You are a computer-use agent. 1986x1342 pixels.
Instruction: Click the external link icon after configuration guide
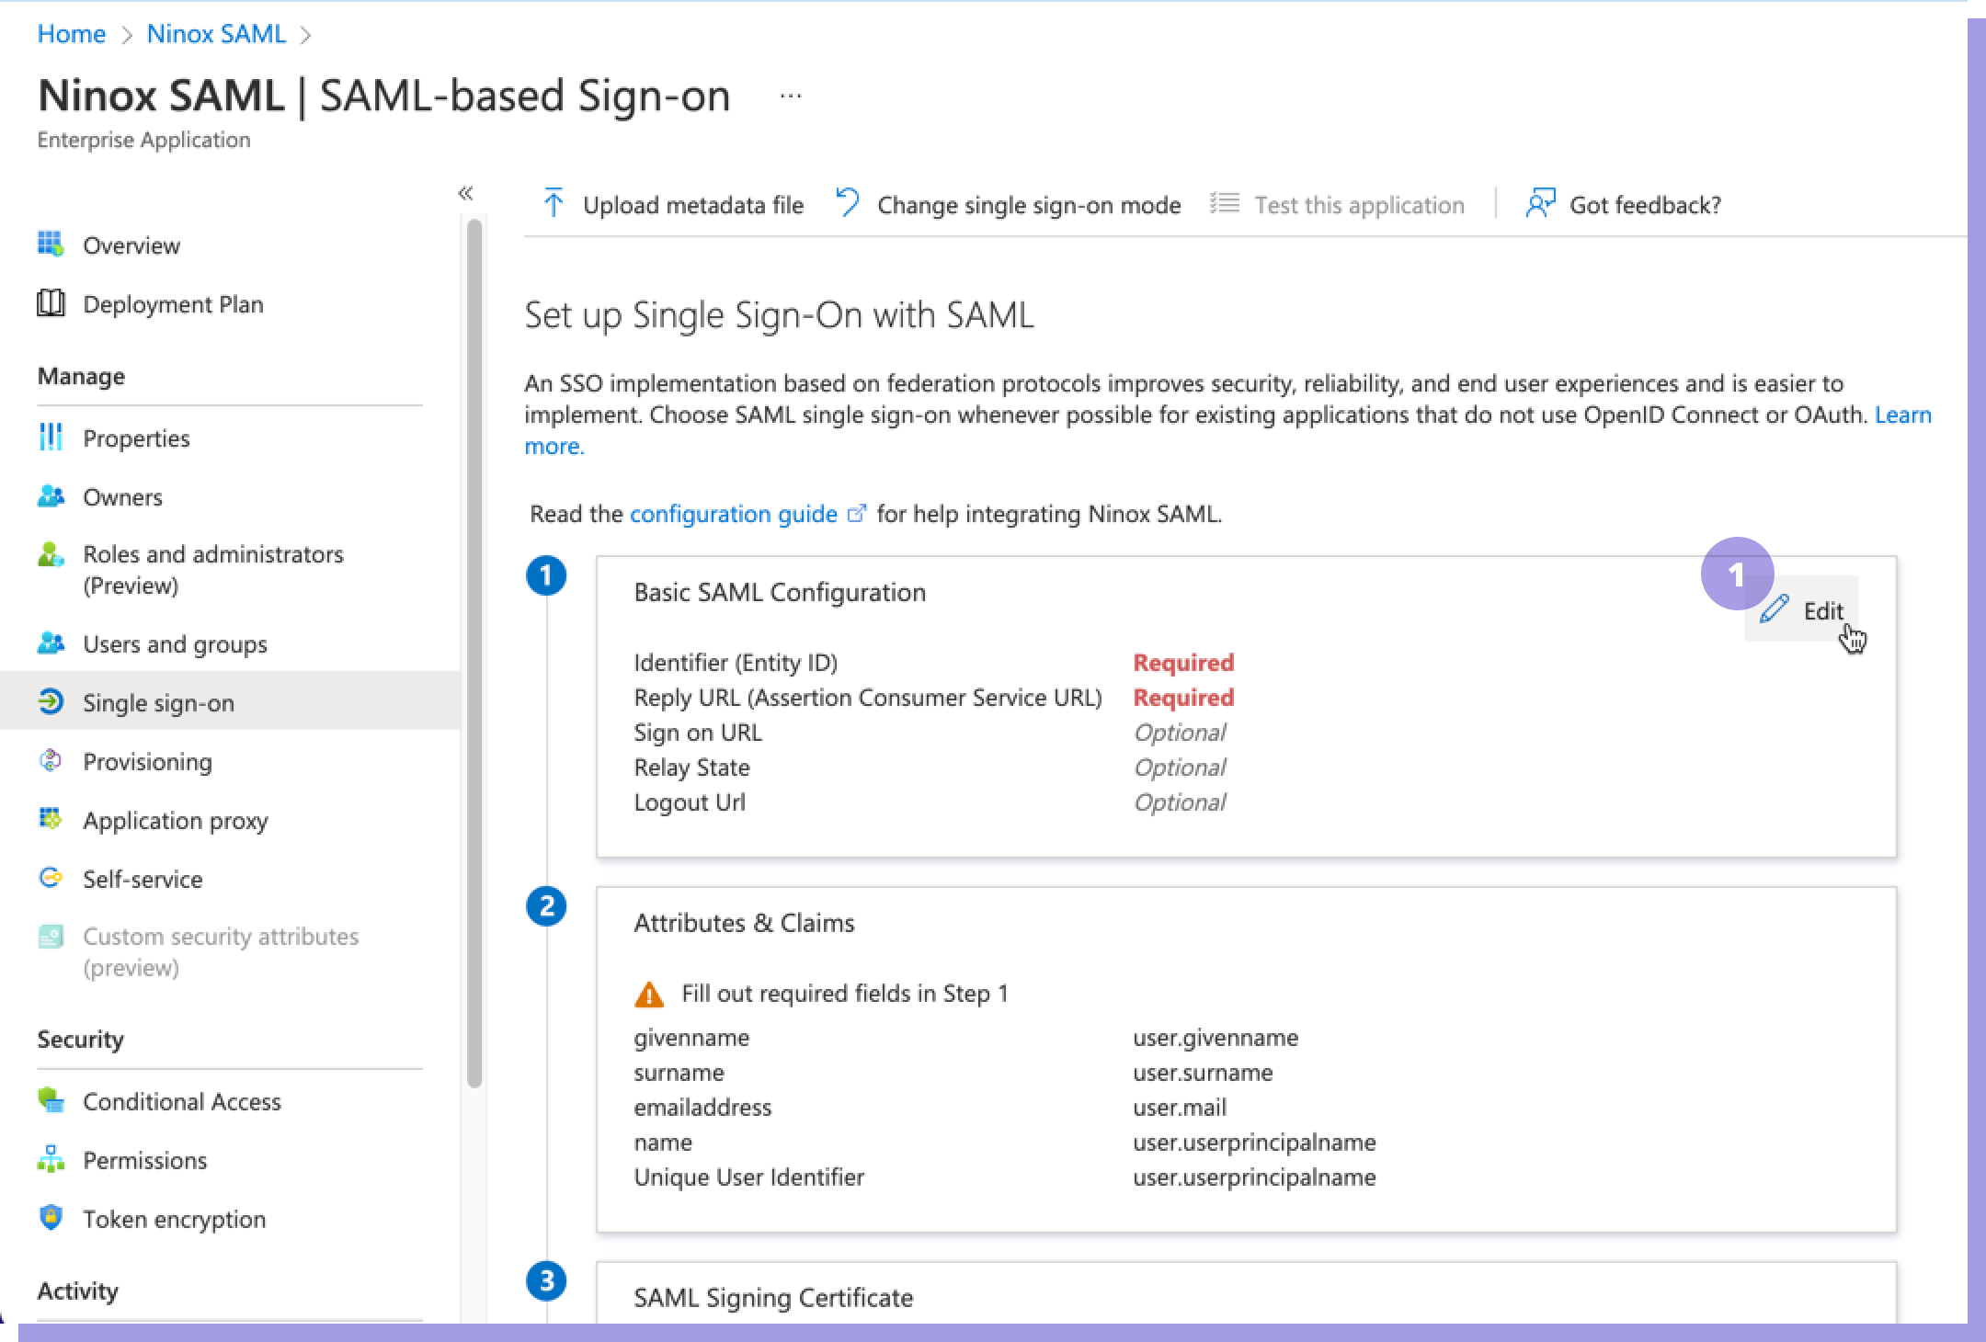tap(856, 514)
